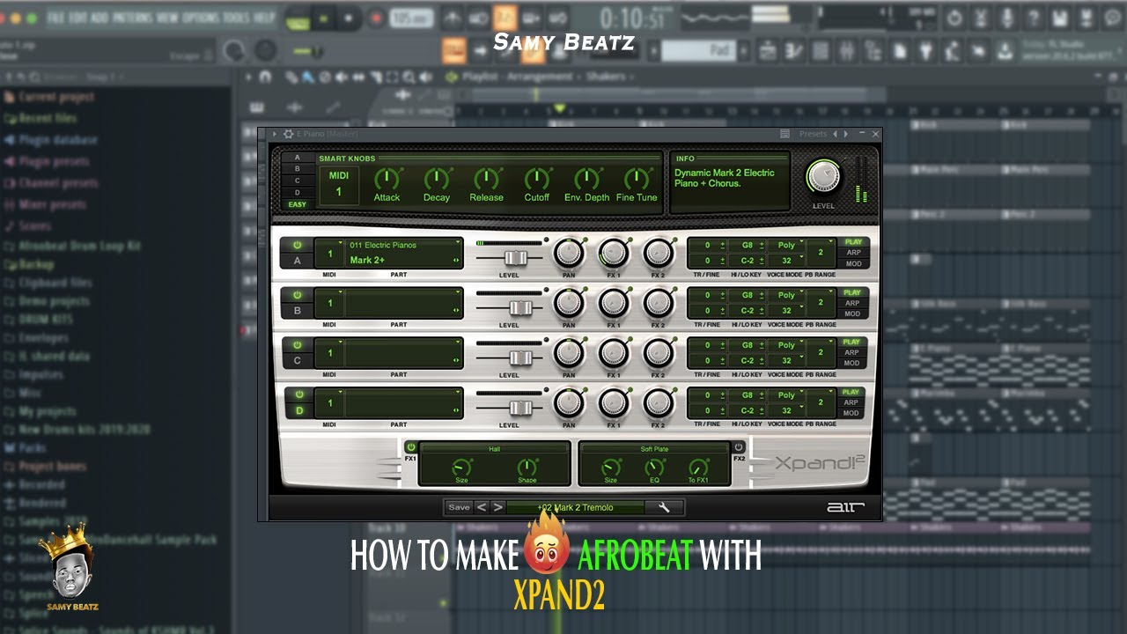Toggle the FX1 power button
Screen dimensions: 1127x634
coord(410,447)
